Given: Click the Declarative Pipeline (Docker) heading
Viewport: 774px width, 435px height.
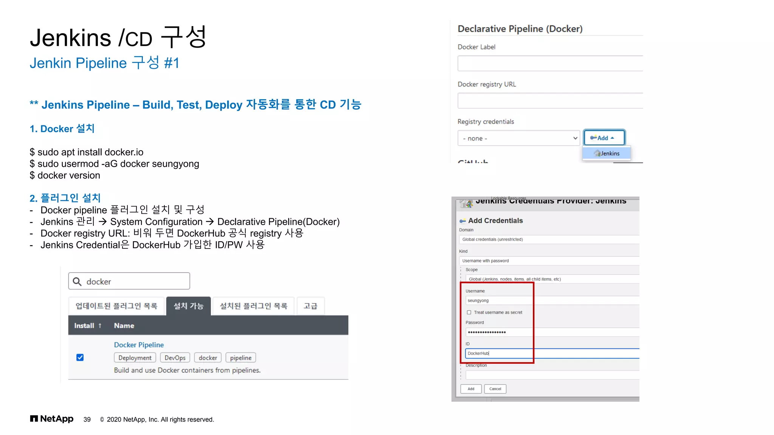Looking at the screenshot, I should click(x=520, y=29).
